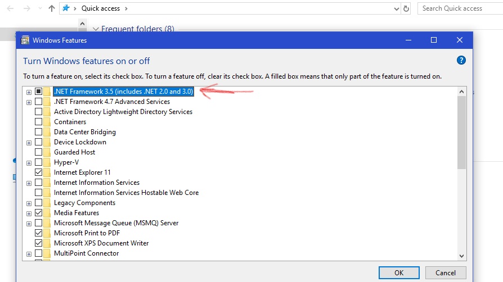
Task: Enable .NET Framework 4.7 Advanced Services checkbox
Action: point(38,102)
